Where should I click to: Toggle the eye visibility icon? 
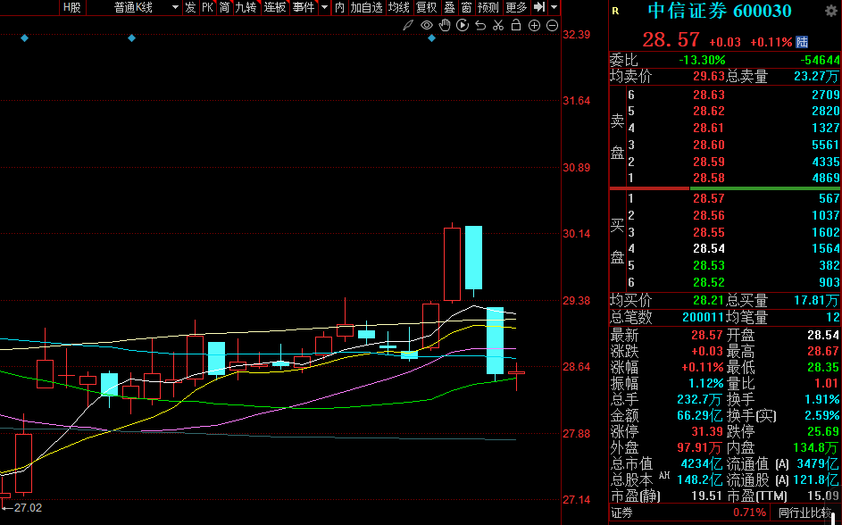(x=427, y=25)
